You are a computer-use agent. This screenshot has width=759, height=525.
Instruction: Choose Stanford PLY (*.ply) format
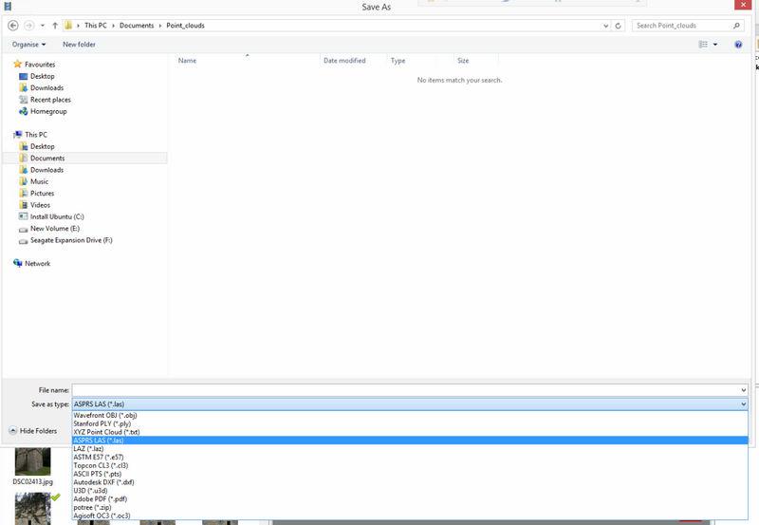coord(410,423)
